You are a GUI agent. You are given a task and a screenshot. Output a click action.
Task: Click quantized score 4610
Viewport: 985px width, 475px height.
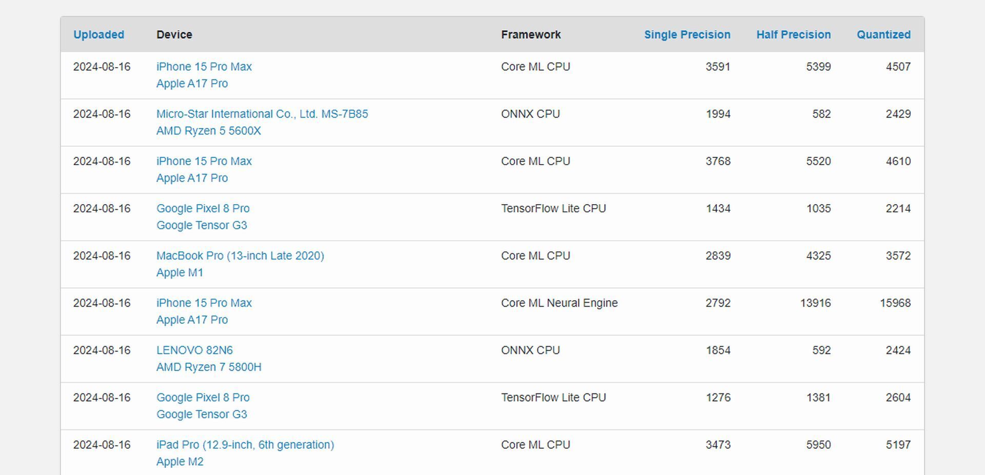[898, 161]
